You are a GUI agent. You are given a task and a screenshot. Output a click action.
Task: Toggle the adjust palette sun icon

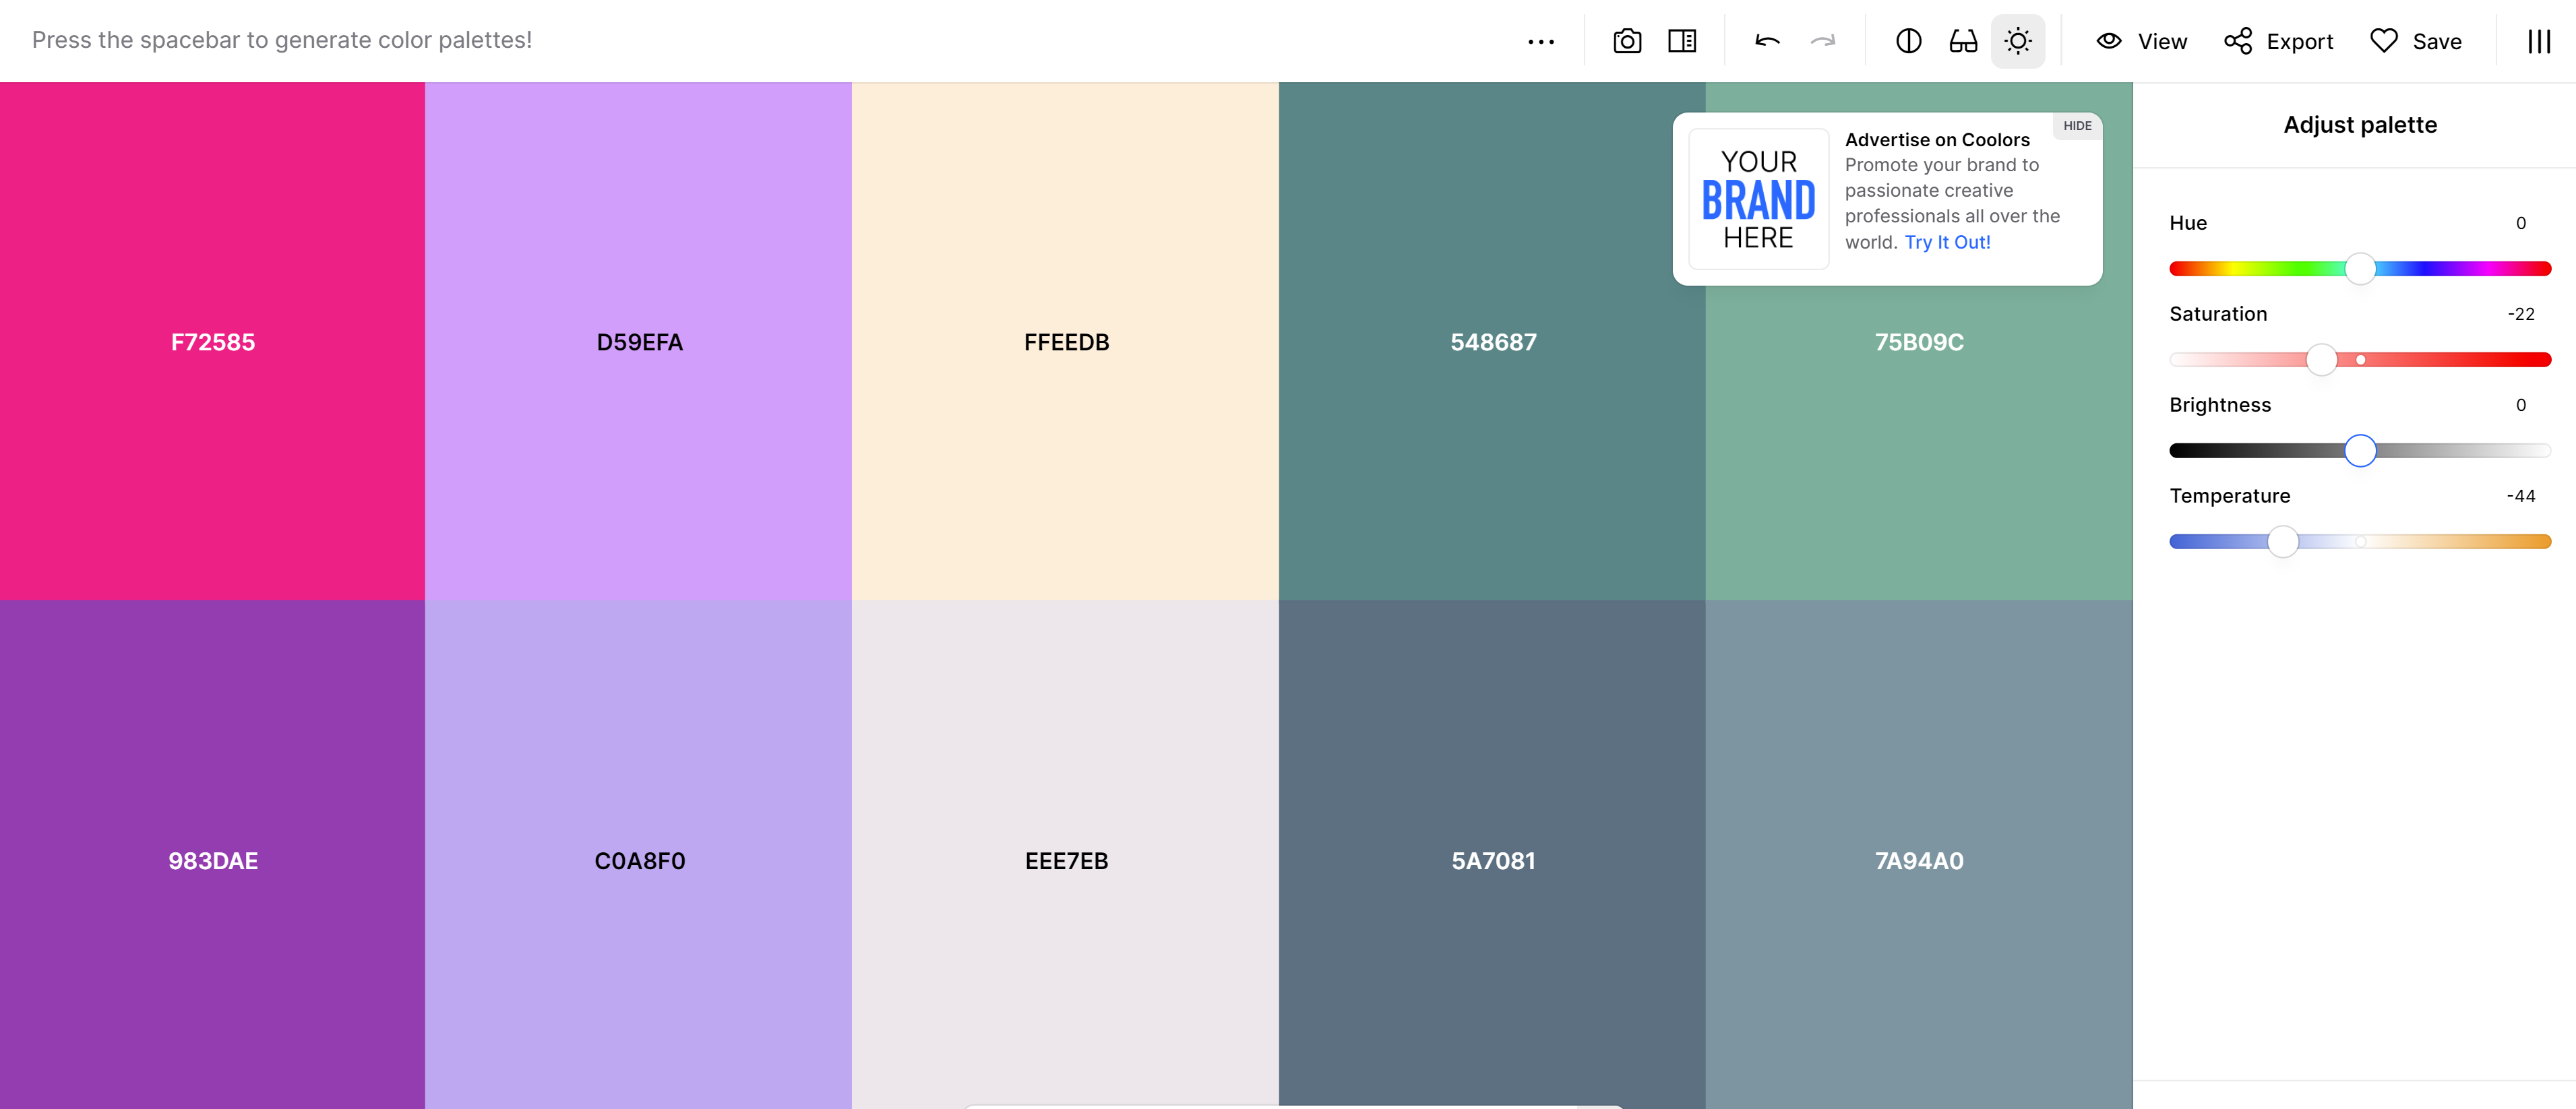(2018, 41)
